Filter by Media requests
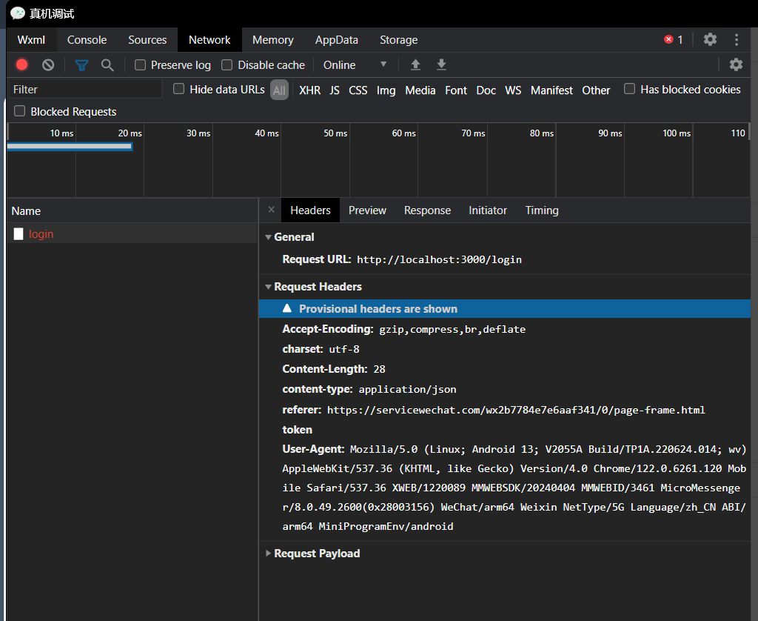 click(x=420, y=90)
